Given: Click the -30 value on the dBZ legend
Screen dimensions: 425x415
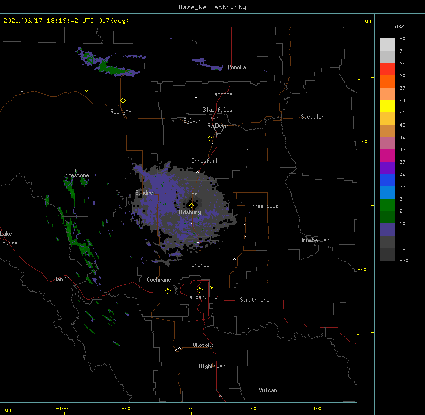Looking at the screenshot, I should (404, 260).
